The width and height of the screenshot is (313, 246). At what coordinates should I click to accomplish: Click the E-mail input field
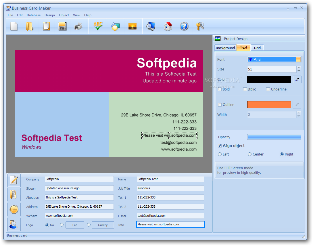pyautogui.click(x=170, y=216)
